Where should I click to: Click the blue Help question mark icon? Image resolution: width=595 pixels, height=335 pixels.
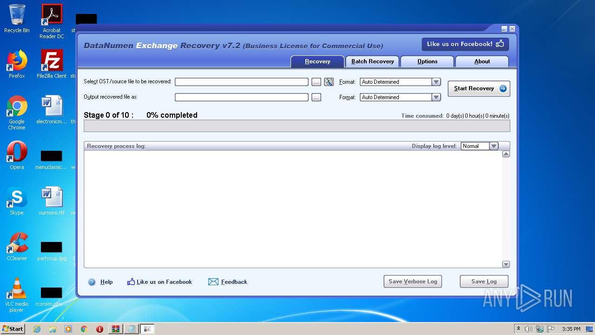[x=92, y=282]
